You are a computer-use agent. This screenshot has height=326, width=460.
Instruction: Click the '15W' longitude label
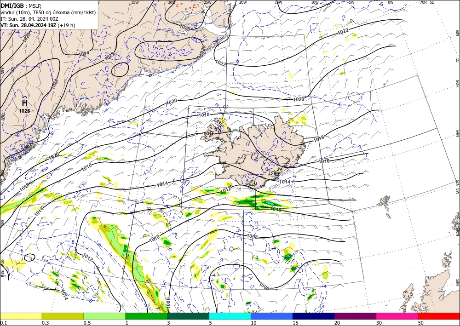278,2
